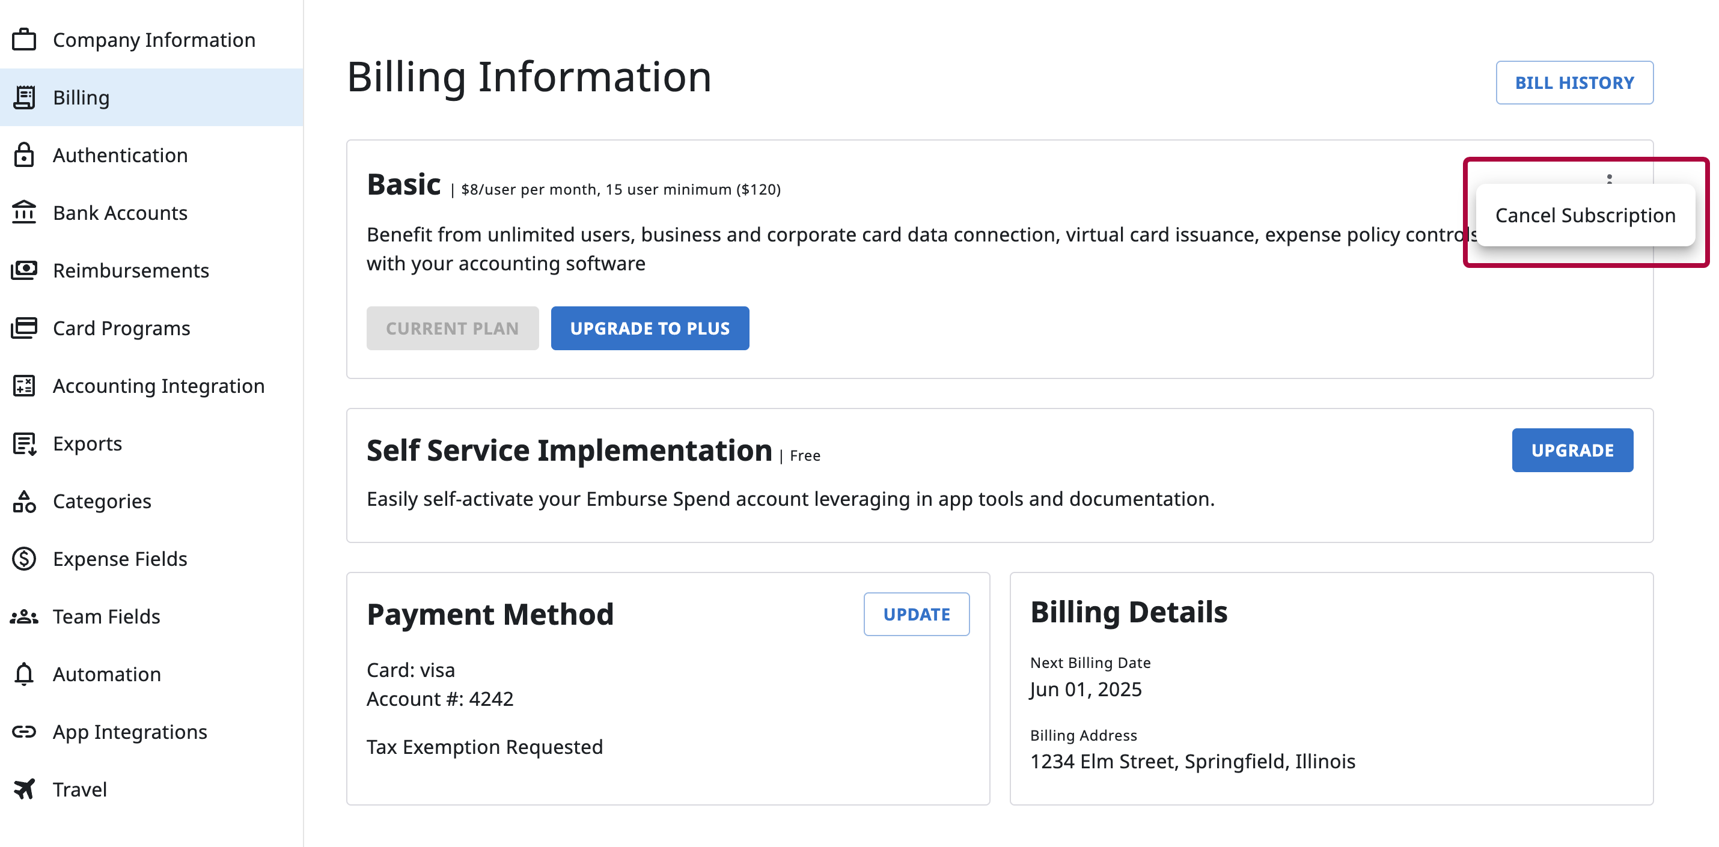Click the Accounting Integration calculator icon
The height and width of the screenshot is (847, 1719).
pyautogui.click(x=24, y=386)
